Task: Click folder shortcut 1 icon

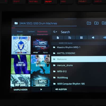Action: point(89,23)
